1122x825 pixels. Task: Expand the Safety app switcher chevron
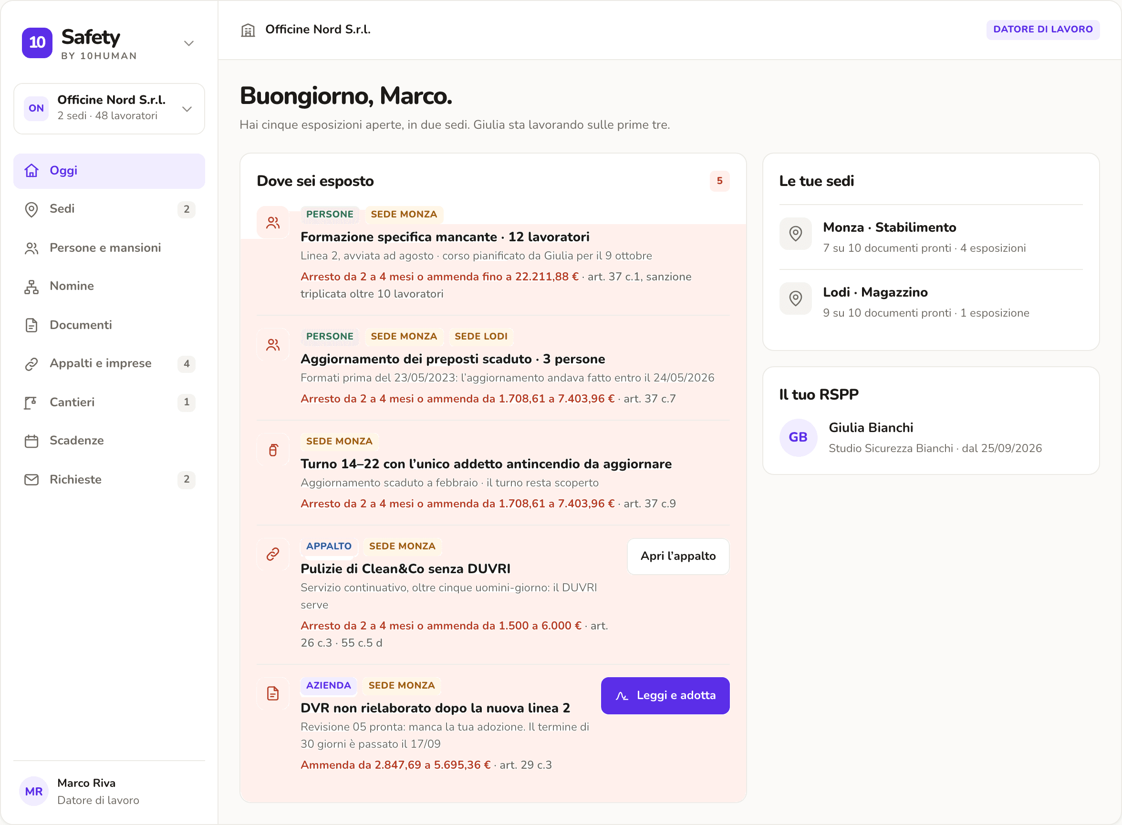pos(188,43)
